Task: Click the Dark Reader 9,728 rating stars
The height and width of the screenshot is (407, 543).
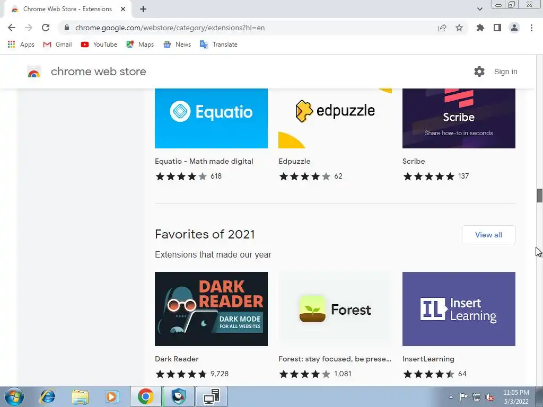Action: [181, 374]
